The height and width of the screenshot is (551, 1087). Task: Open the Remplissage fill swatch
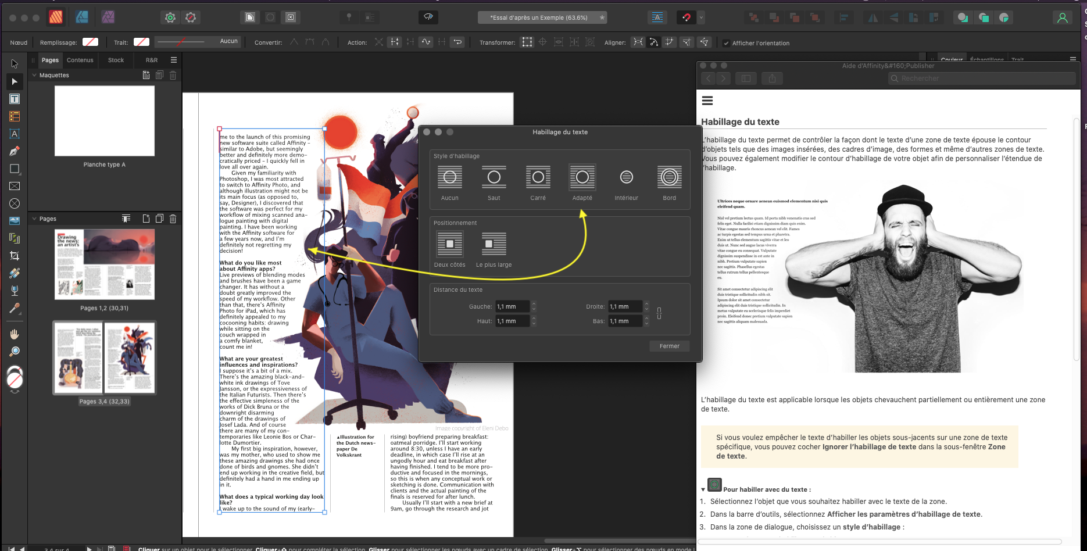pyautogui.click(x=90, y=42)
